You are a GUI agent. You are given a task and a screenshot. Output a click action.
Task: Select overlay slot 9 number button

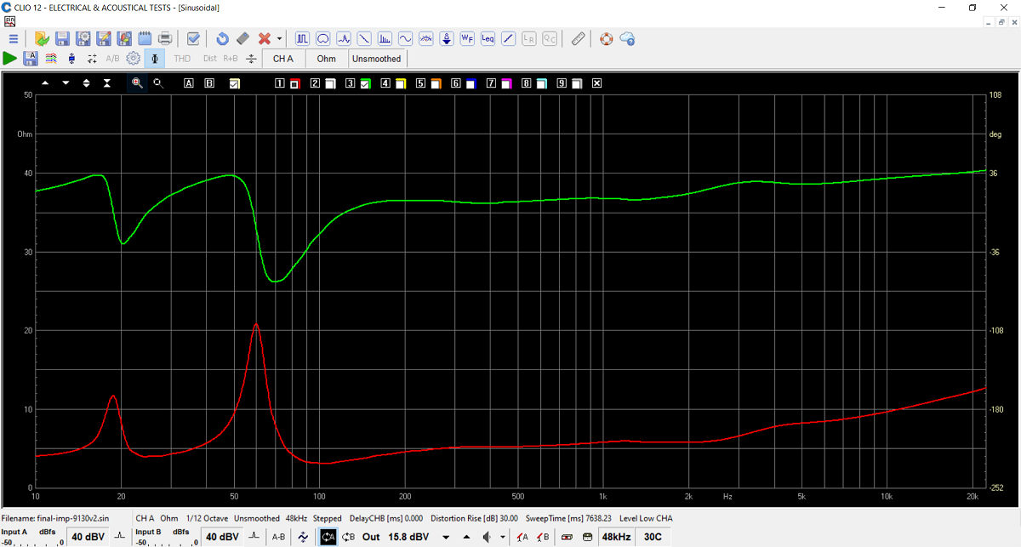click(562, 83)
